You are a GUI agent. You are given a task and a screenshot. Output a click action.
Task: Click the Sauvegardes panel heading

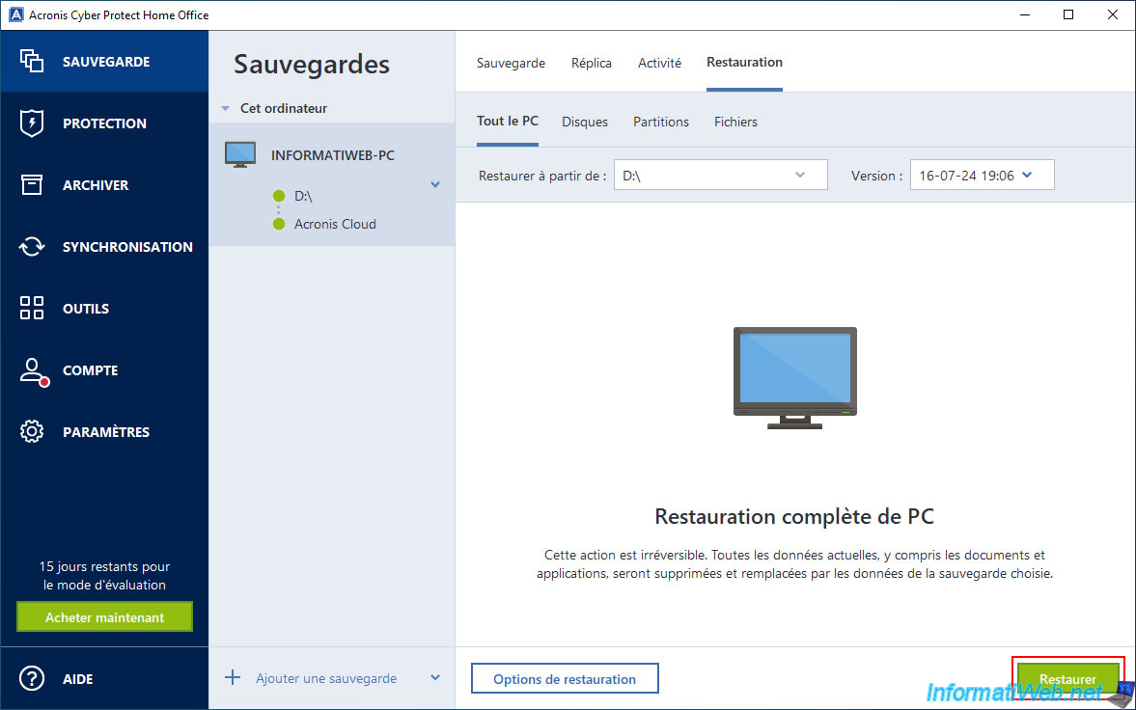pyautogui.click(x=312, y=65)
